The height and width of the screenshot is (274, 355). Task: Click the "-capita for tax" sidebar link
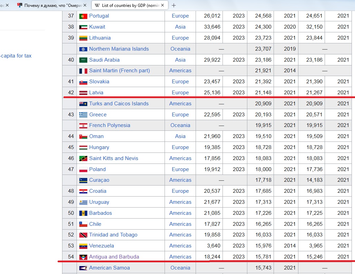16,55
